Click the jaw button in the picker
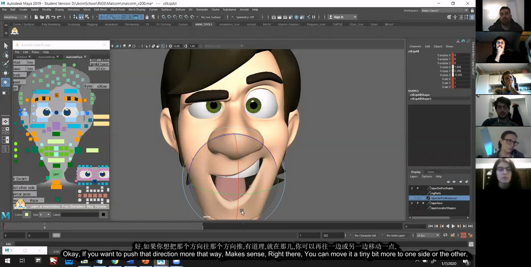This screenshot has height=267, width=531. [56, 174]
